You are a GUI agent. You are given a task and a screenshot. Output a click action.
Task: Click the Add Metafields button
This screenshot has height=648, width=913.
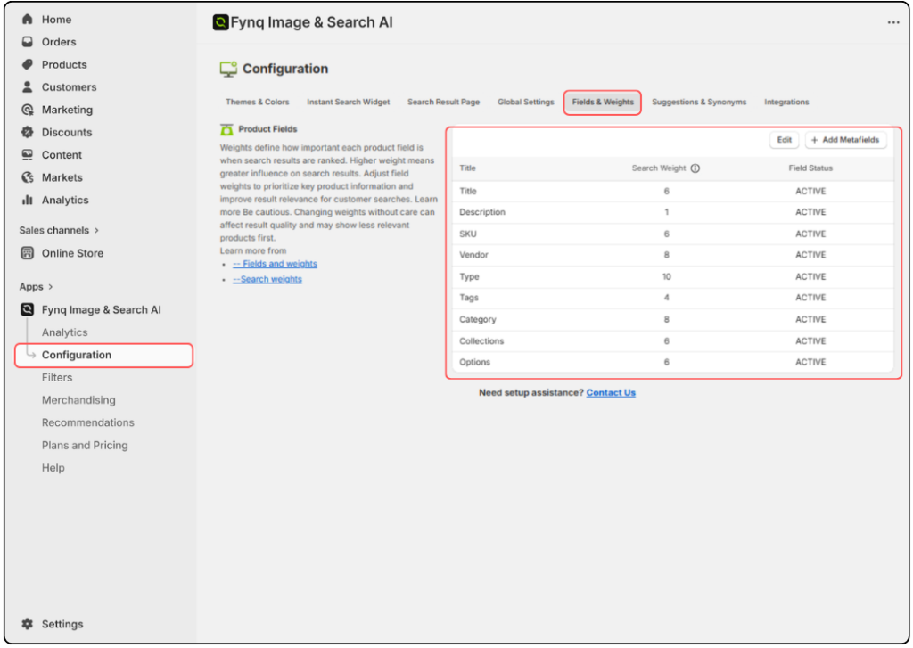tap(845, 140)
